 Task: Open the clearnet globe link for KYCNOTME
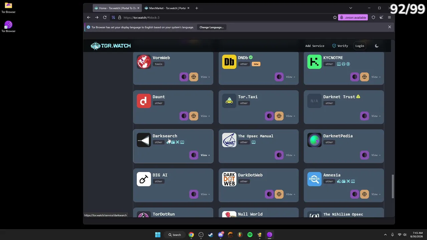pos(364,77)
